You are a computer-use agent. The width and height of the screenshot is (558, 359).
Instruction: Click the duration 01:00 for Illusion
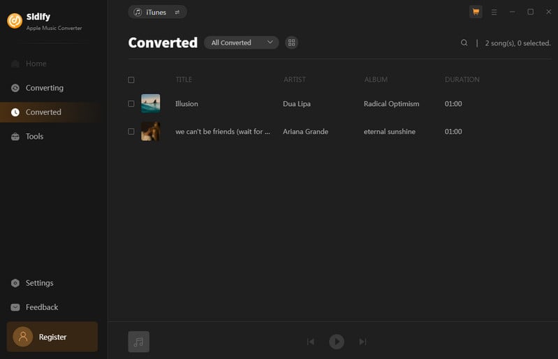(453, 104)
